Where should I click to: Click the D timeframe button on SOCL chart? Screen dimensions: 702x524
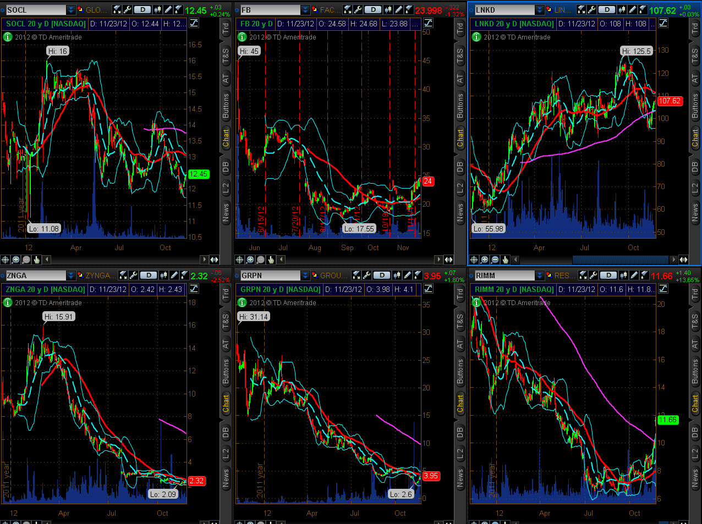point(142,10)
